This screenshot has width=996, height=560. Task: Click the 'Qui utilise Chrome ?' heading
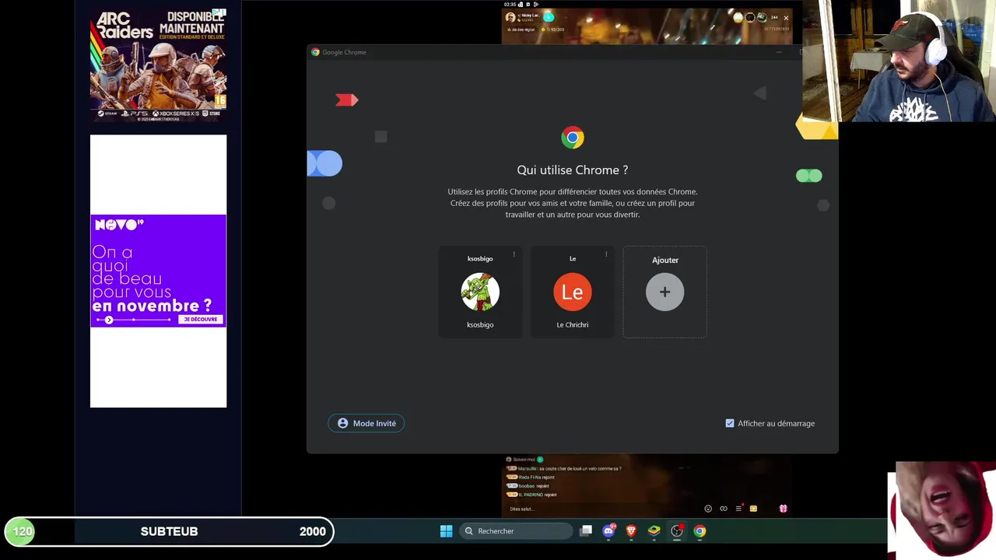coord(573,170)
